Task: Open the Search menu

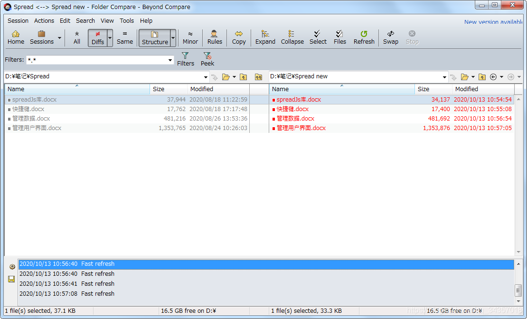Action: click(x=85, y=21)
